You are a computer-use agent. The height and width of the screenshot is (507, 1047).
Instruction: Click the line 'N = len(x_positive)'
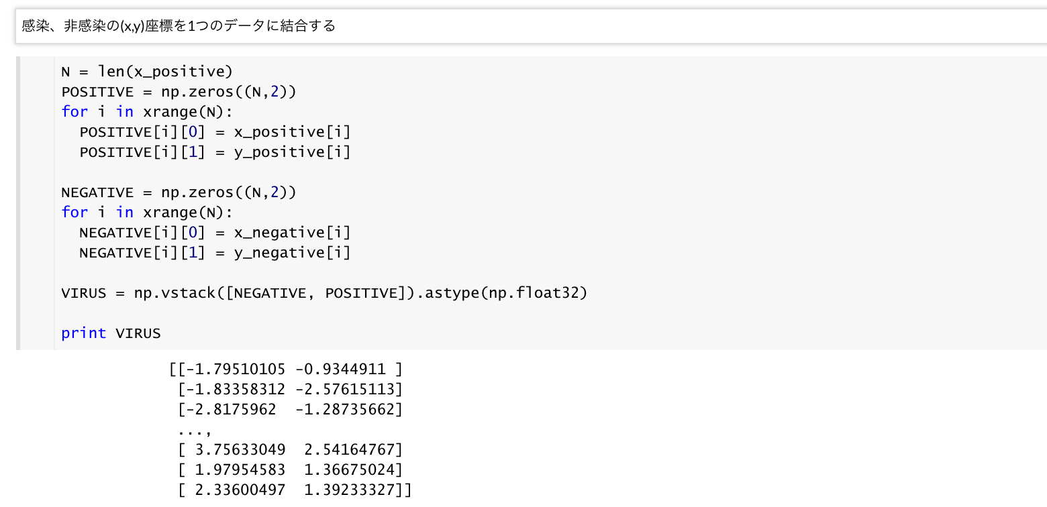(x=146, y=72)
